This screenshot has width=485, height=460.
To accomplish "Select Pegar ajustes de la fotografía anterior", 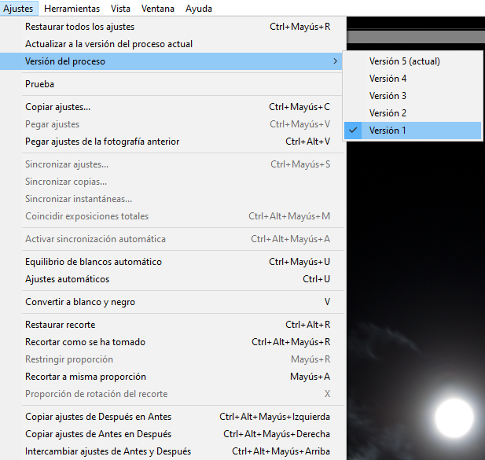I will 171,142.
